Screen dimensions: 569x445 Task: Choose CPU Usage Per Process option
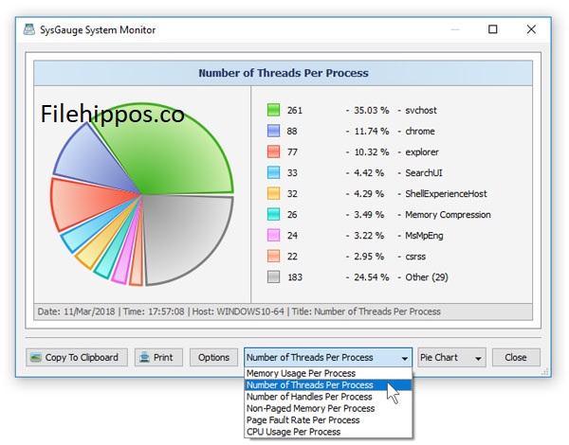pyautogui.click(x=294, y=432)
